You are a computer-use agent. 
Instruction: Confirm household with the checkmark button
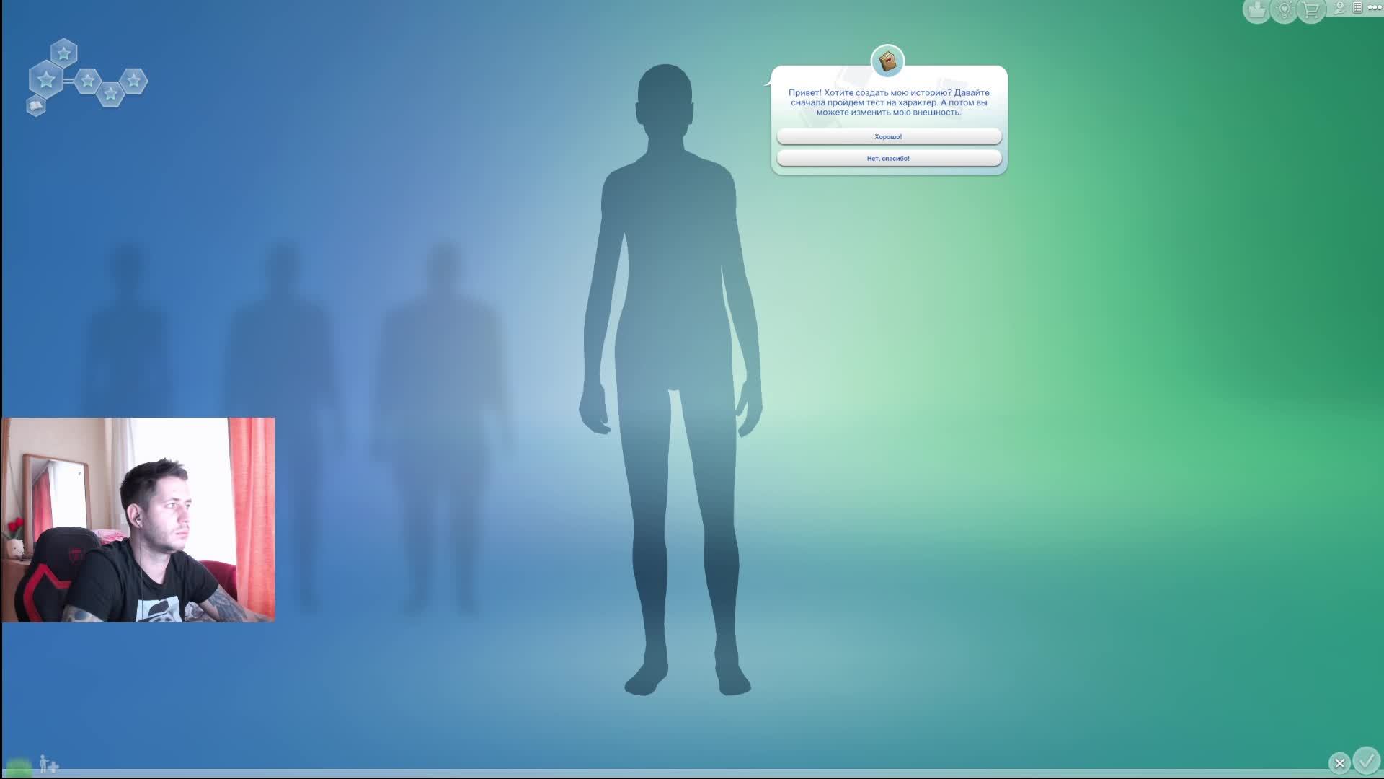tap(1366, 760)
